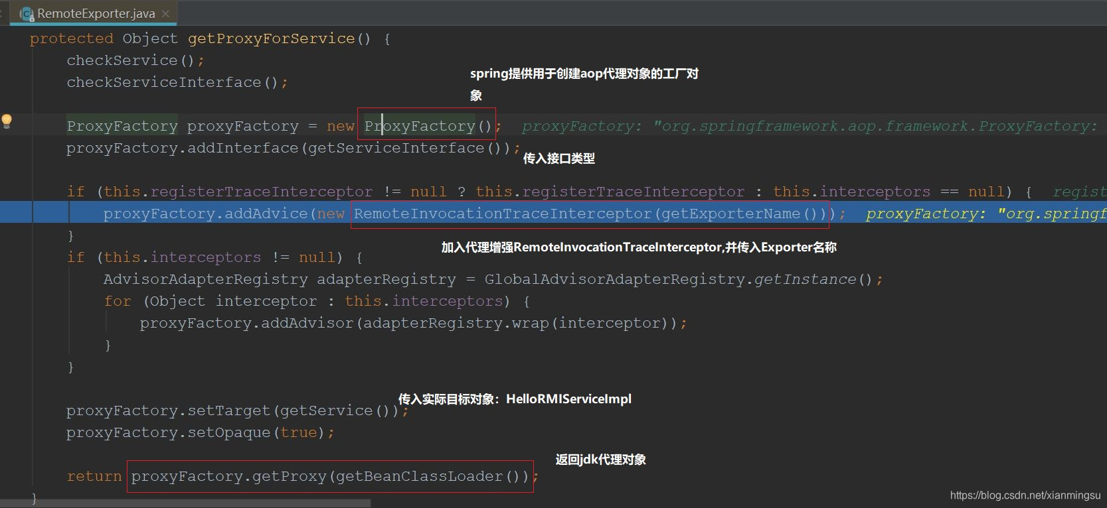Click the first this.registerTraceInterceptor in the condition
The height and width of the screenshot is (508, 1107).
(238, 192)
